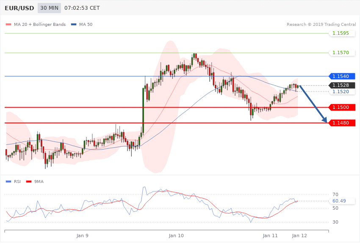360x244 pixels.
Task: Click the EUR/USD pair title
Action: pos(19,8)
